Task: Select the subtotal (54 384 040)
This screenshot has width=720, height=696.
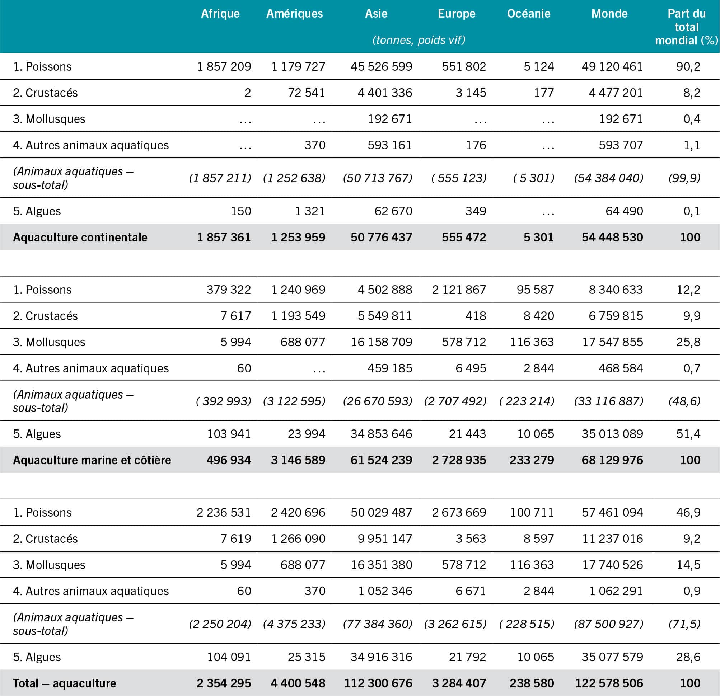Action: click(x=609, y=178)
